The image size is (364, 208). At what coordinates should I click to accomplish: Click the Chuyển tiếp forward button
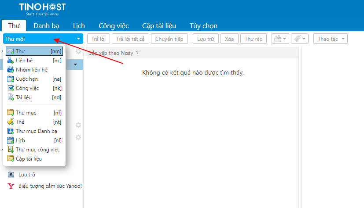[169, 39]
